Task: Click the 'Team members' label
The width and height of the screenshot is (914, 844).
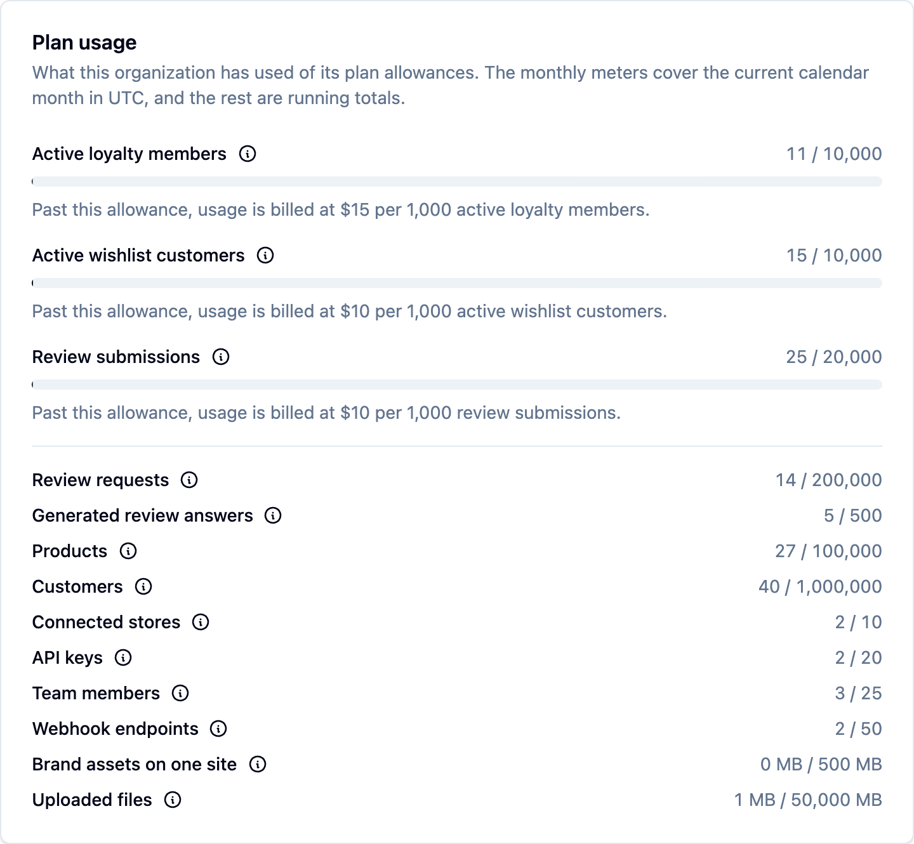Action: point(96,693)
